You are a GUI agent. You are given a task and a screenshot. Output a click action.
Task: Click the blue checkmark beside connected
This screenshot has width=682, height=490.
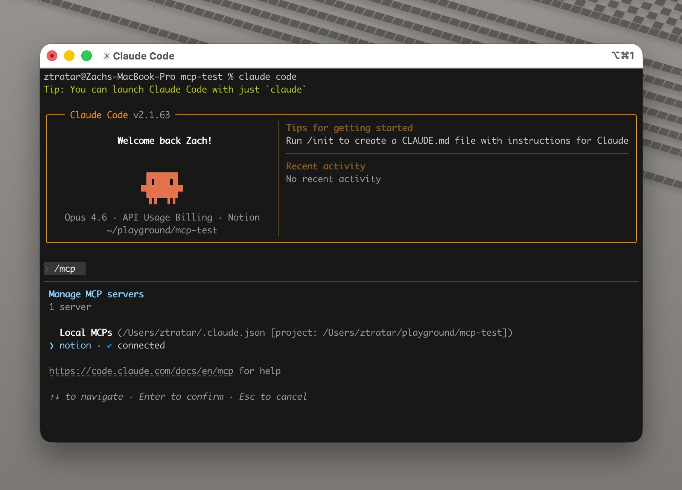pyautogui.click(x=110, y=346)
